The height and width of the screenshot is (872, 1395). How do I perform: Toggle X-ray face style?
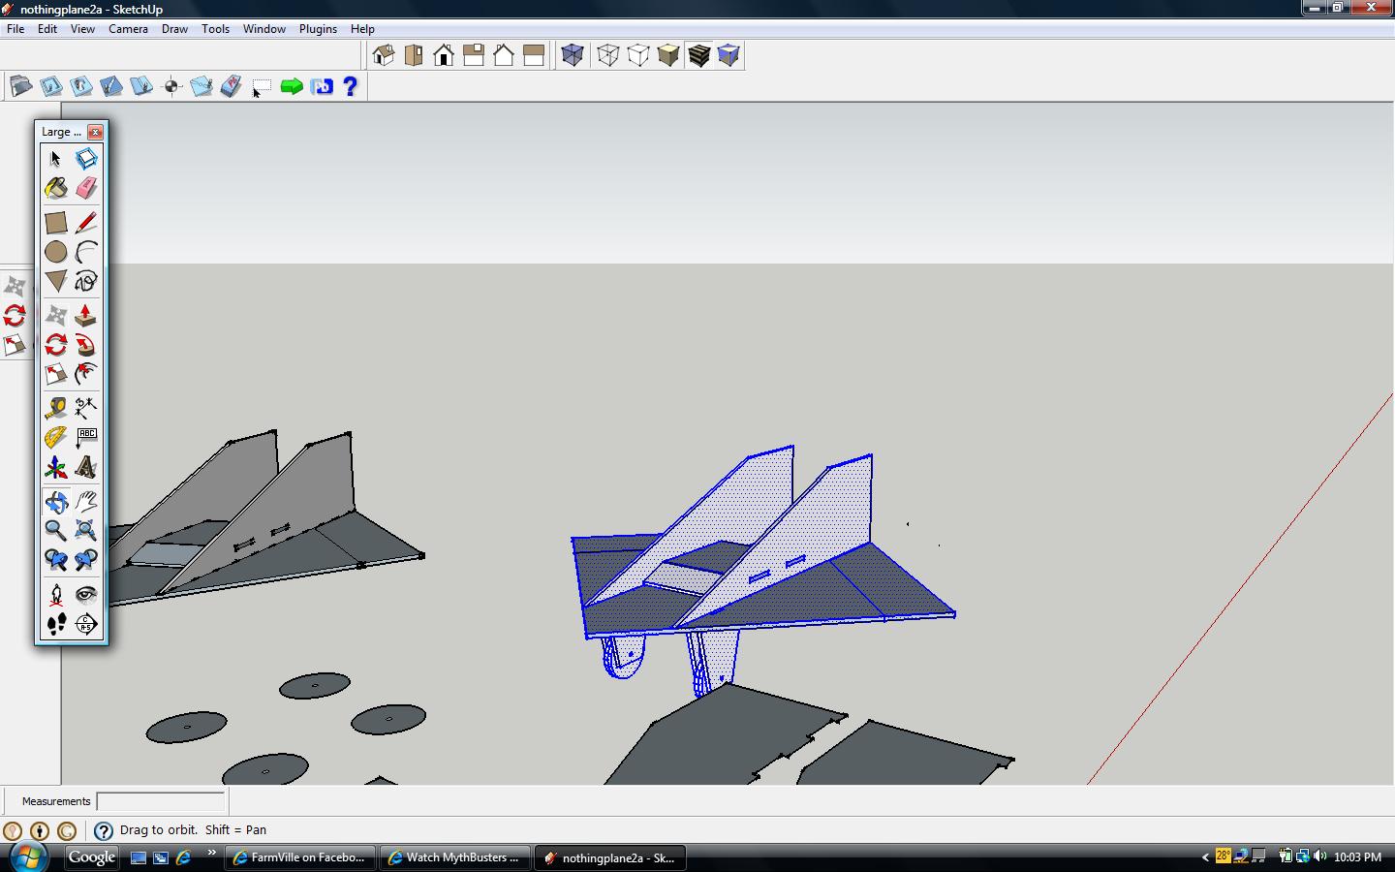coord(573,55)
